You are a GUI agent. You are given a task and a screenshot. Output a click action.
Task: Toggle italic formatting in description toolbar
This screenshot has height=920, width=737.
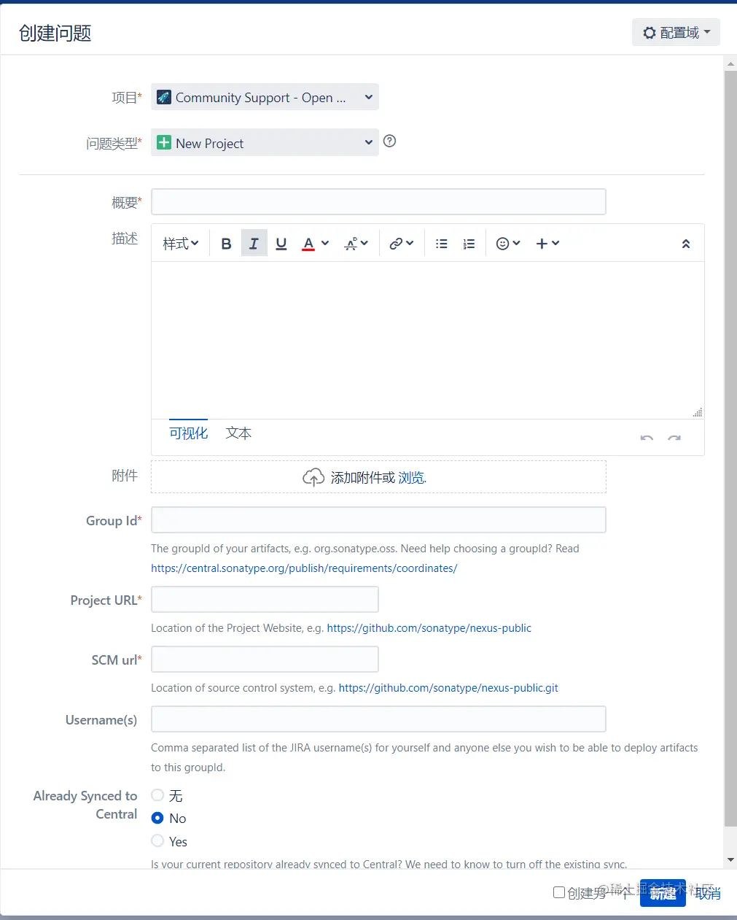(x=254, y=244)
